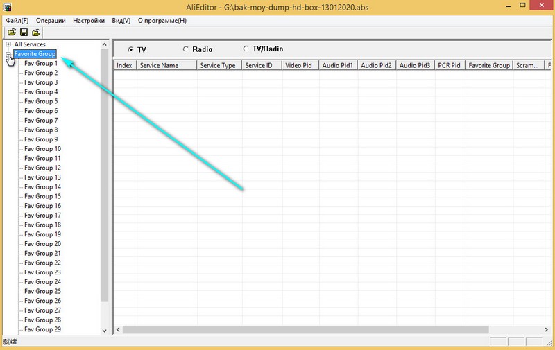Collapse the Favorite Group tree node
The width and height of the screenshot is (555, 350).
click(x=8, y=54)
